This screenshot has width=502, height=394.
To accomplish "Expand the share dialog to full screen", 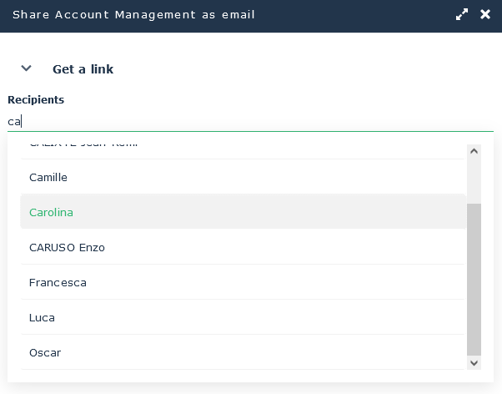I will (462, 15).
